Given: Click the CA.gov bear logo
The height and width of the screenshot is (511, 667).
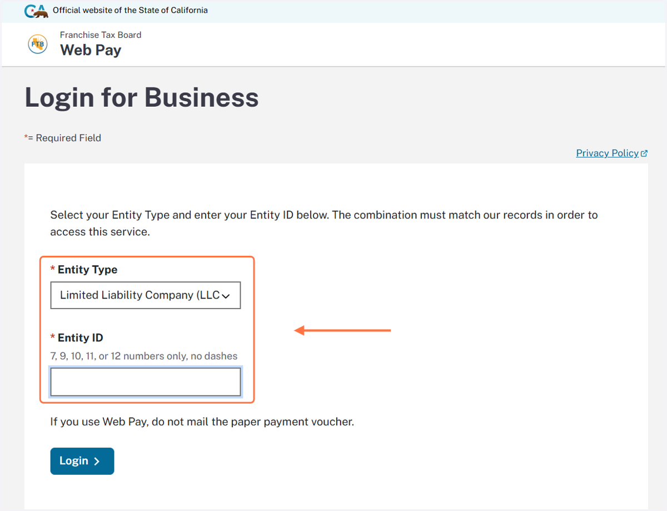Looking at the screenshot, I should [36, 11].
